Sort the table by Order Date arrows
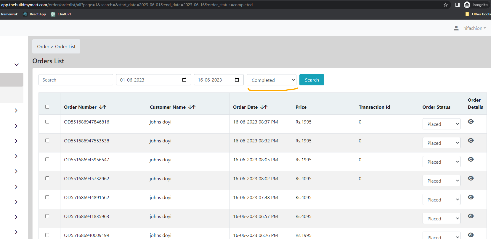This screenshot has width=491, height=239. (264, 107)
